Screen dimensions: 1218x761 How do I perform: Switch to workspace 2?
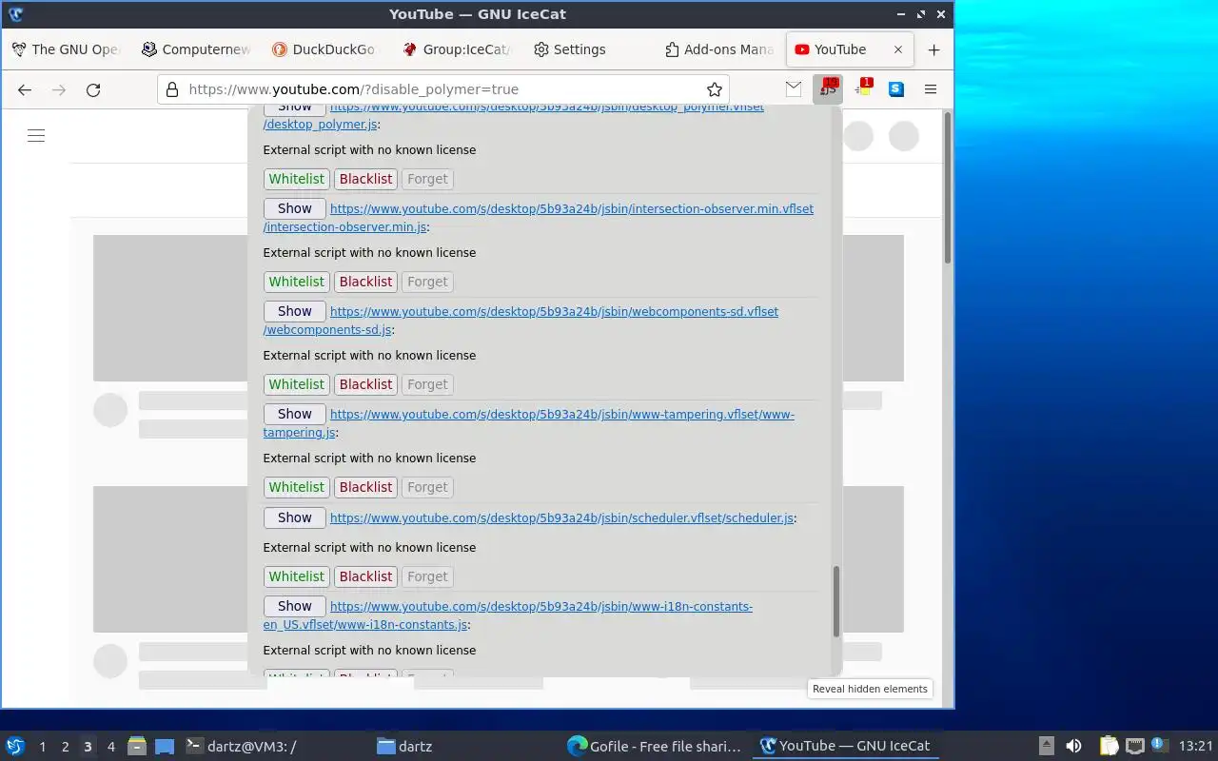(65, 747)
